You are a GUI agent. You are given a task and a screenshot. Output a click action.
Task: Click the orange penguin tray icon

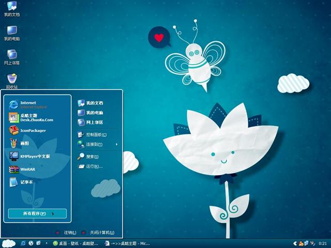coord(301,243)
